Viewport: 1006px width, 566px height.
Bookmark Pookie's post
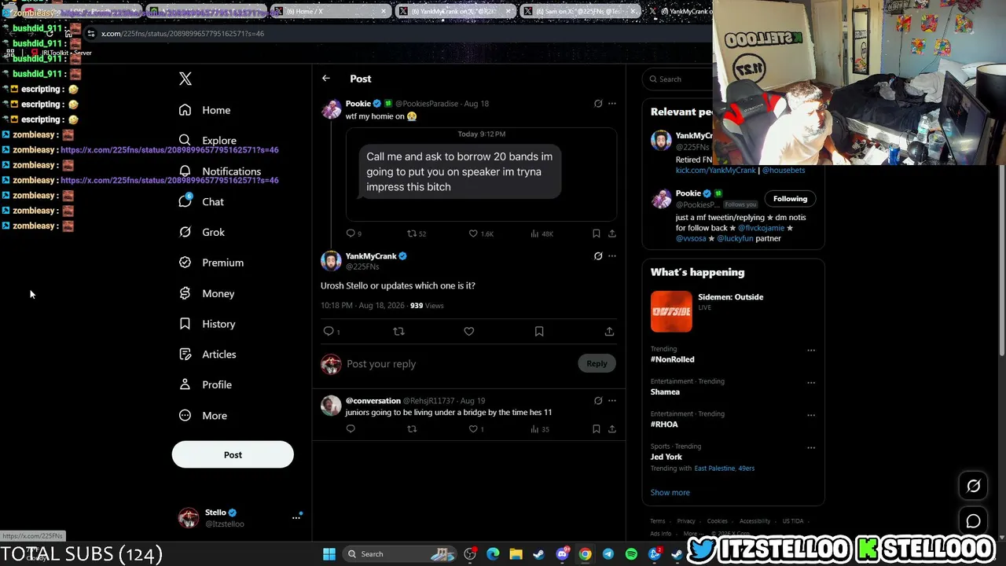(597, 233)
